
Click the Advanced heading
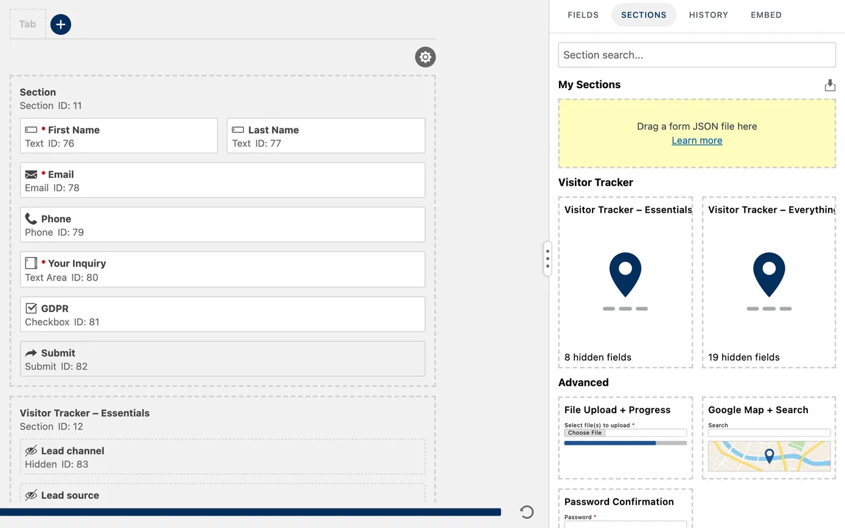pos(583,382)
